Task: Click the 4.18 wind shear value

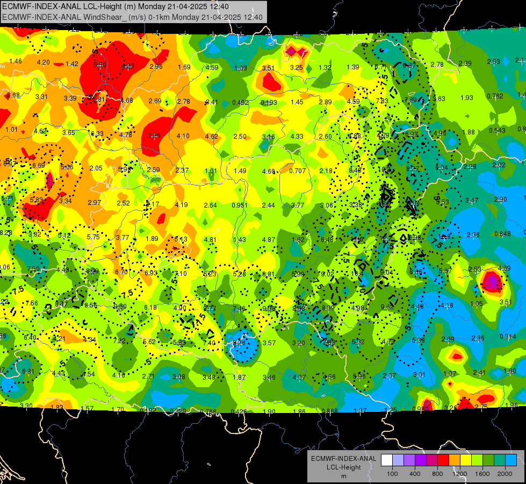Action: tap(447, 305)
